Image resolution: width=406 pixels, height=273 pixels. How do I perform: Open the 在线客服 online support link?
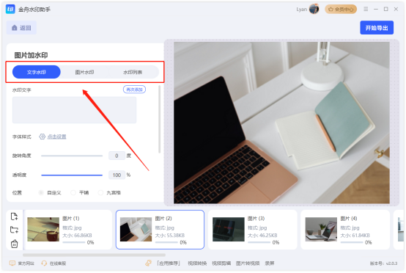click(x=58, y=263)
